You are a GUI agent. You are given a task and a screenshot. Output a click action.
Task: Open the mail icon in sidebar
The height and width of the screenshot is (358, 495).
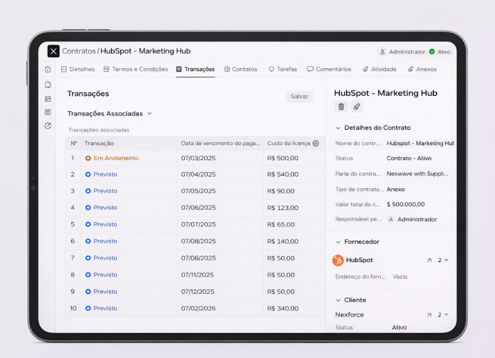[x=48, y=99]
